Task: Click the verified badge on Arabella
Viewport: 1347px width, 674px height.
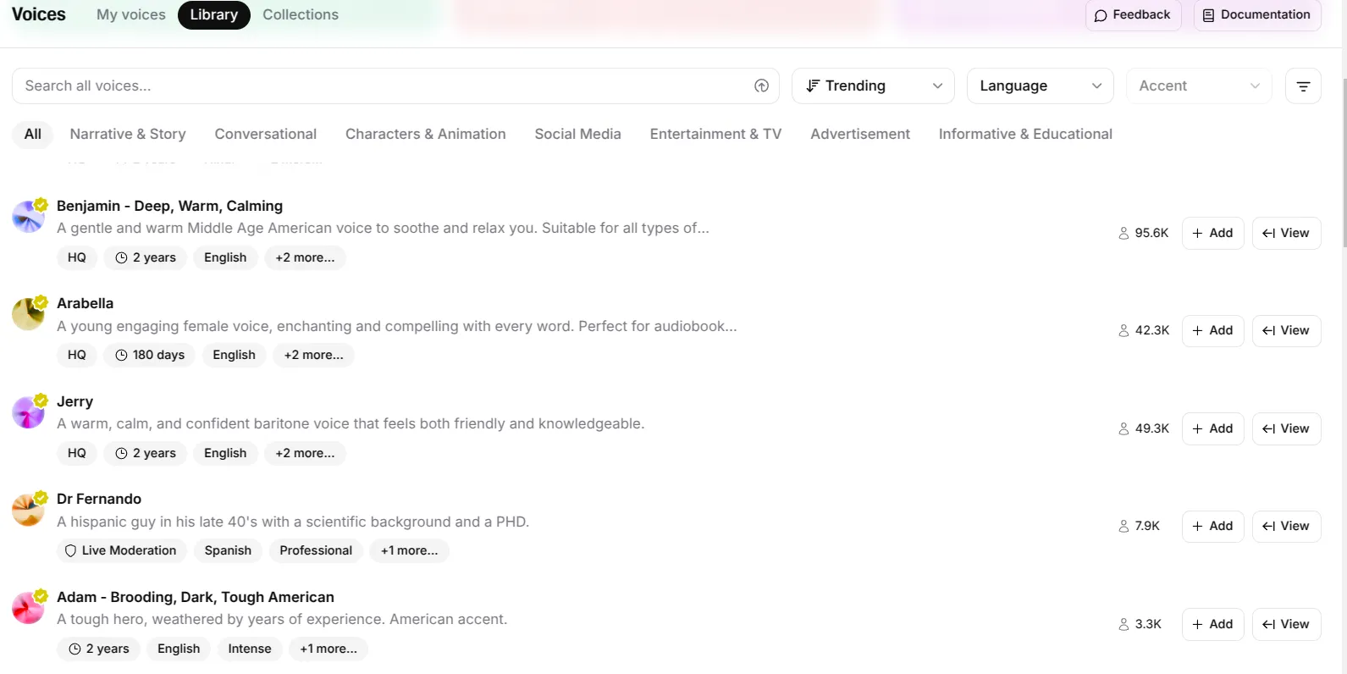Action: pyautogui.click(x=41, y=301)
